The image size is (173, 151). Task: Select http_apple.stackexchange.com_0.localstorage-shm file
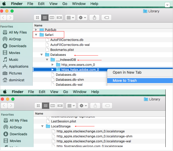point(94,136)
